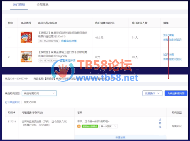Screen dimensions: 190x141
Task: Click the pencil edit icon for the answer
Action: pyautogui.click(x=160, y=120)
